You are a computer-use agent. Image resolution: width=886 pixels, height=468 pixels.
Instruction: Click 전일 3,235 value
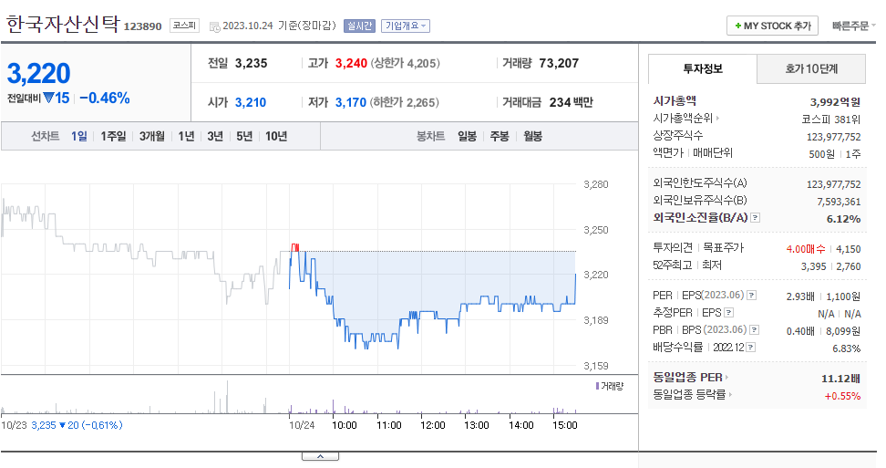[251, 63]
